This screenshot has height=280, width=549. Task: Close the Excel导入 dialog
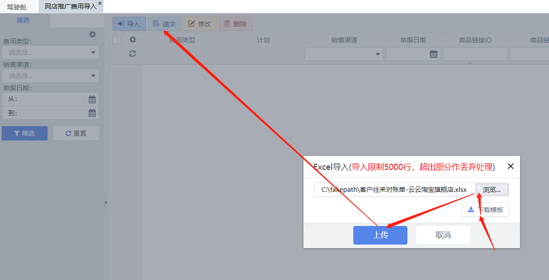[x=510, y=166]
